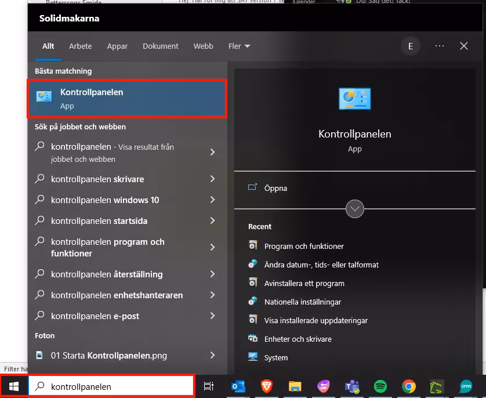Viewport: 486px width, 398px height.
Task: Click icon beside Visa installerade uppdateringar
Action: coord(253,320)
